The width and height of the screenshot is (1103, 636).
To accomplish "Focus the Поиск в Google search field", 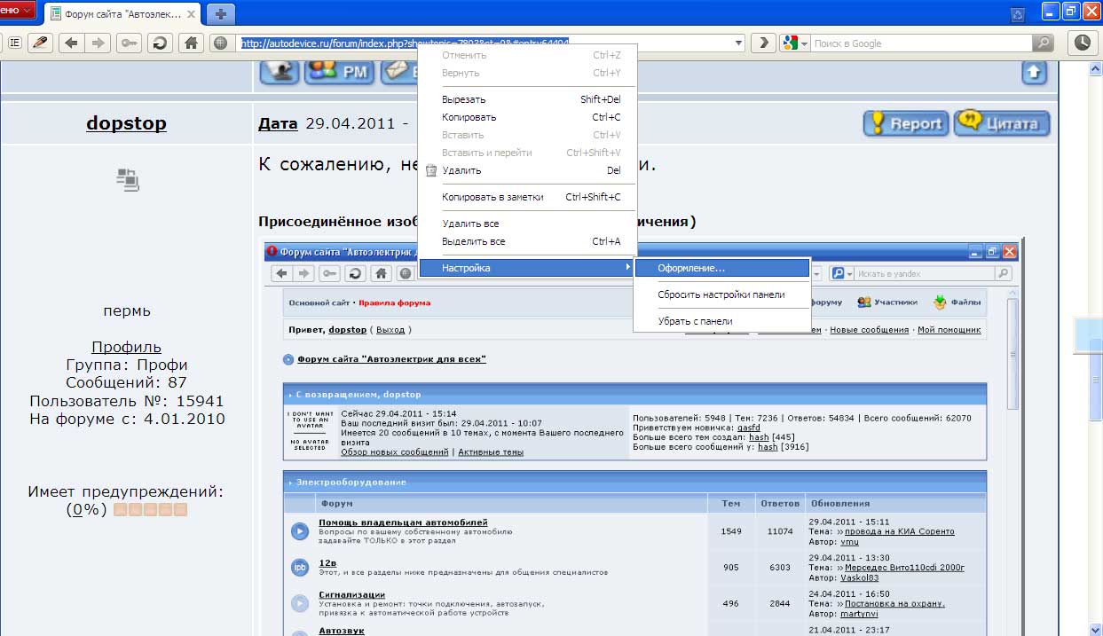I will point(920,43).
